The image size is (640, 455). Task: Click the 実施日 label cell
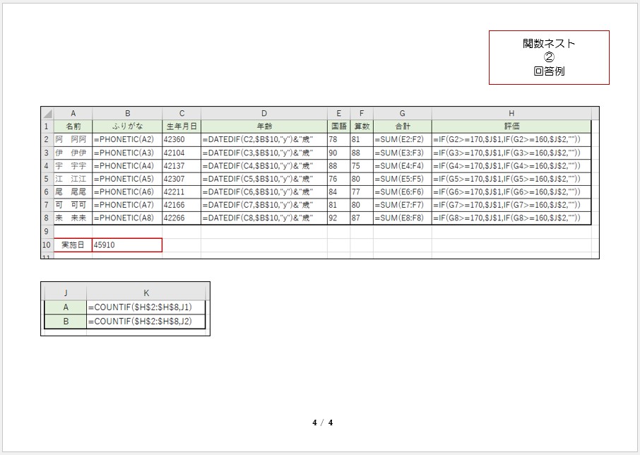tap(73, 245)
